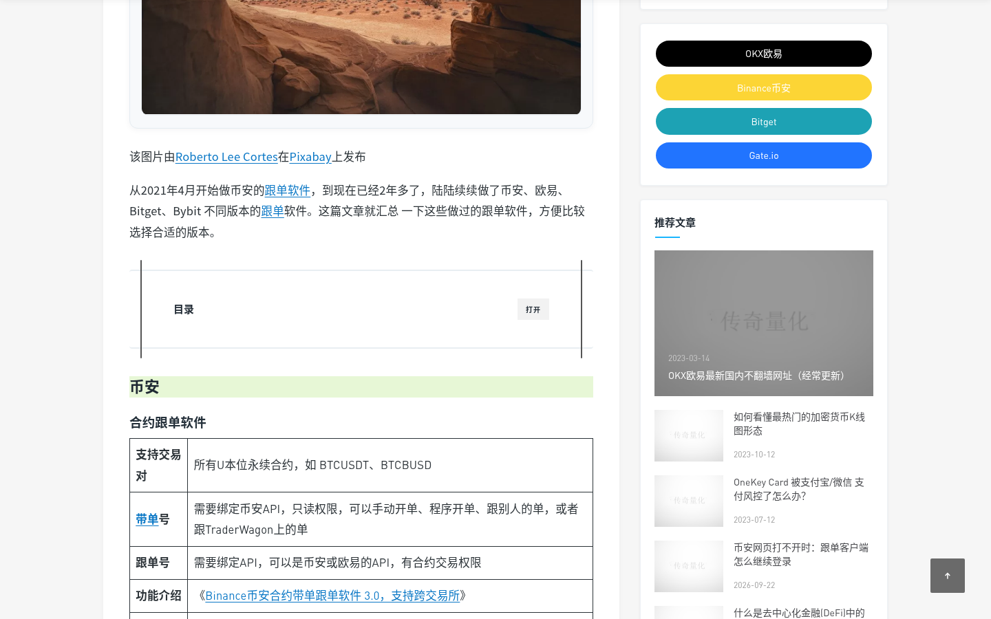Open article 什么是去中心化金融(DeFi)
This screenshot has height=619, width=991.
click(x=799, y=612)
